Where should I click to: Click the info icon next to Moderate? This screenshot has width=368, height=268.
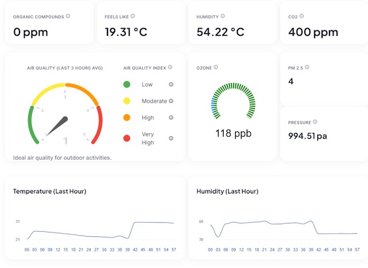(x=171, y=101)
